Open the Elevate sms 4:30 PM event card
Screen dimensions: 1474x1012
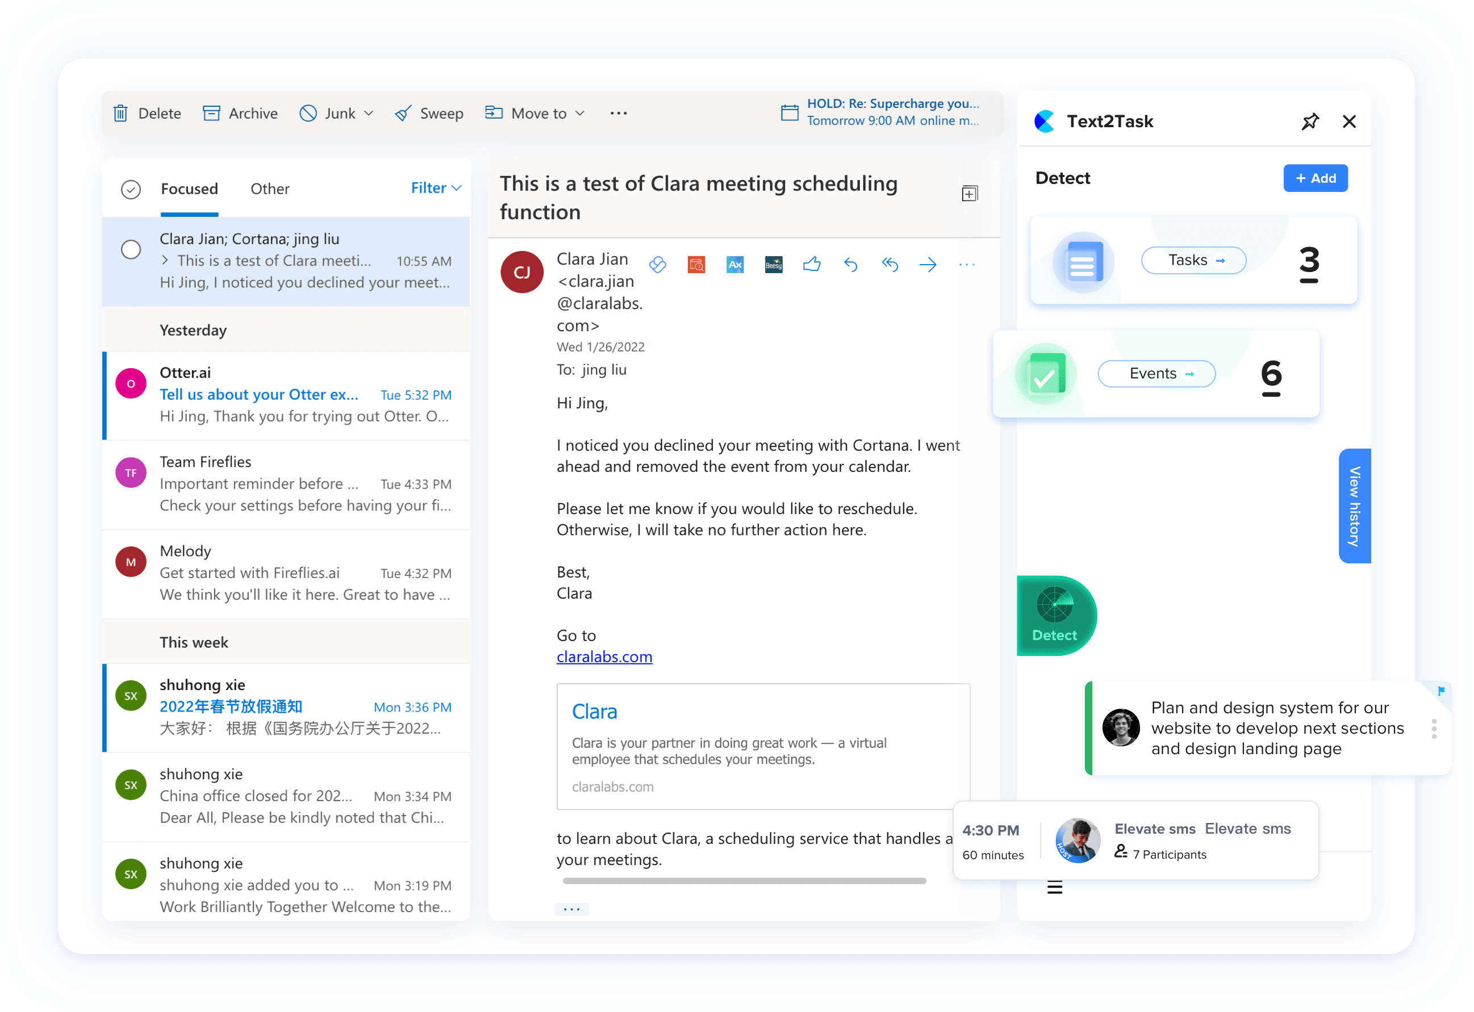click(x=1136, y=840)
